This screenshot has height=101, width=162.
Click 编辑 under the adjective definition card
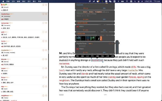(104, 19)
